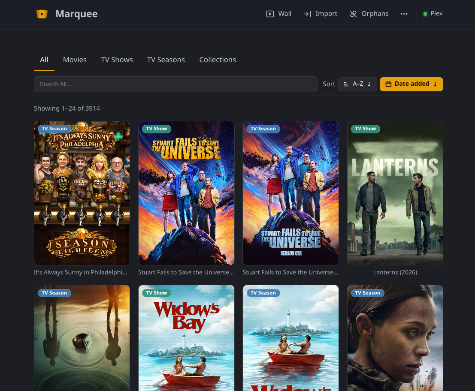The image size is (475, 391).
Task: Open the Orphans page
Action: coord(369,14)
